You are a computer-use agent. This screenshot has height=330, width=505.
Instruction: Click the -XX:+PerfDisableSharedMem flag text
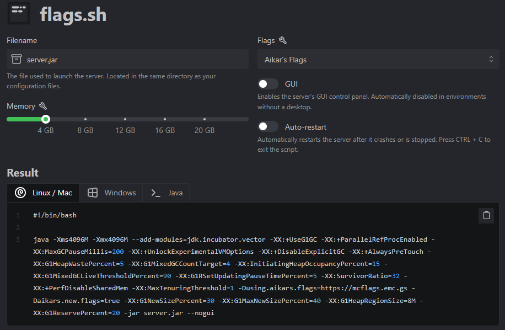pyautogui.click(x=80, y=288)
